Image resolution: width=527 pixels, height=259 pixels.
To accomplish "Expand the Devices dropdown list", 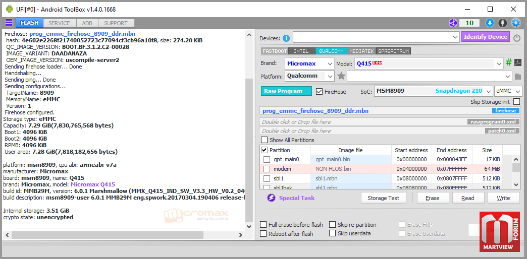I will pyautogui.click(x=455, y=37).
